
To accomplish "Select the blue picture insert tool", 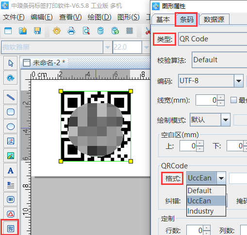I will click(11, 141).
